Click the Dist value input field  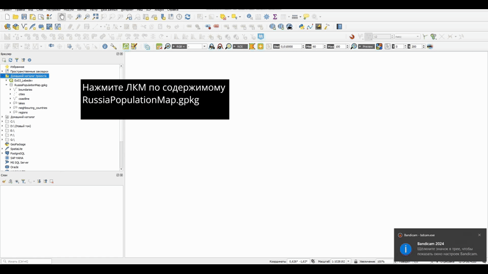pyautogui.click(x=291, y=47)
